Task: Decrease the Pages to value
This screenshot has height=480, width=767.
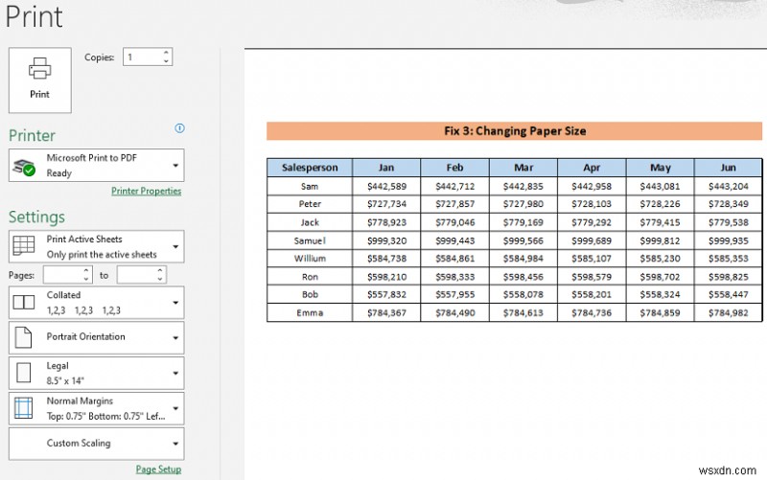Action: 160,280
